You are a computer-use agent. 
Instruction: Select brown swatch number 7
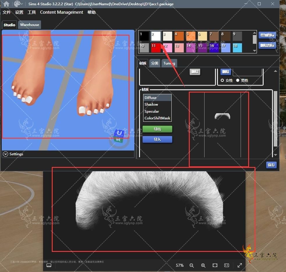[214, 36]
